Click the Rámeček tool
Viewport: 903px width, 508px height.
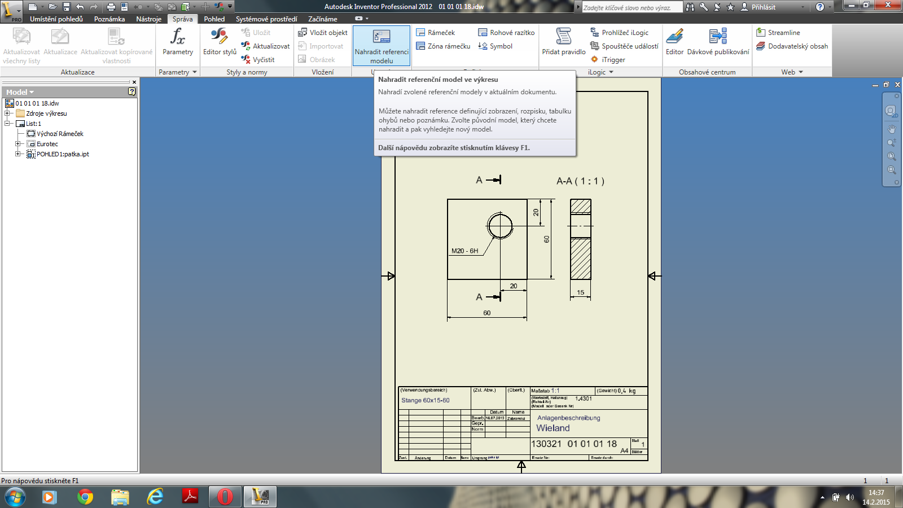coord(435,32)
